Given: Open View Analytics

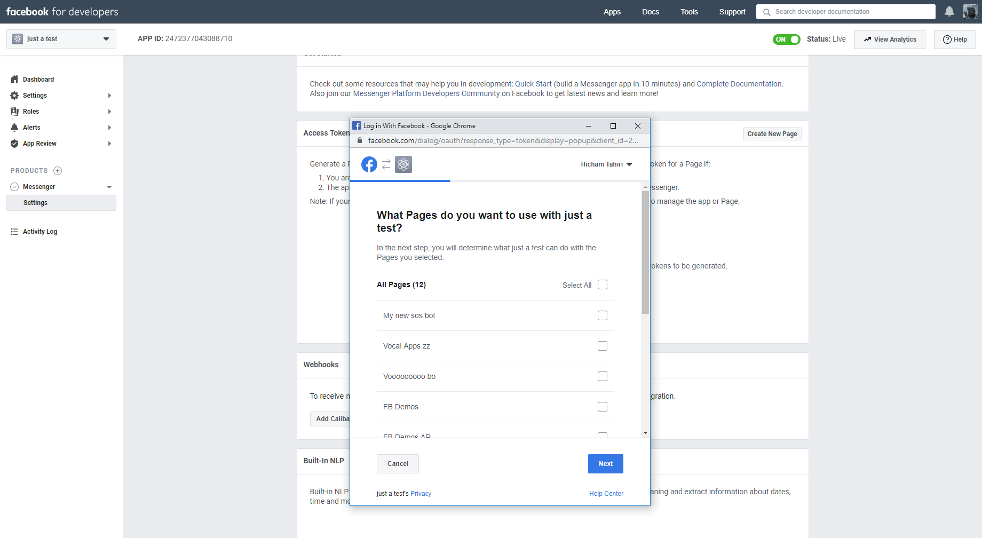Looking at the screenshot, I should click(890, 39).
